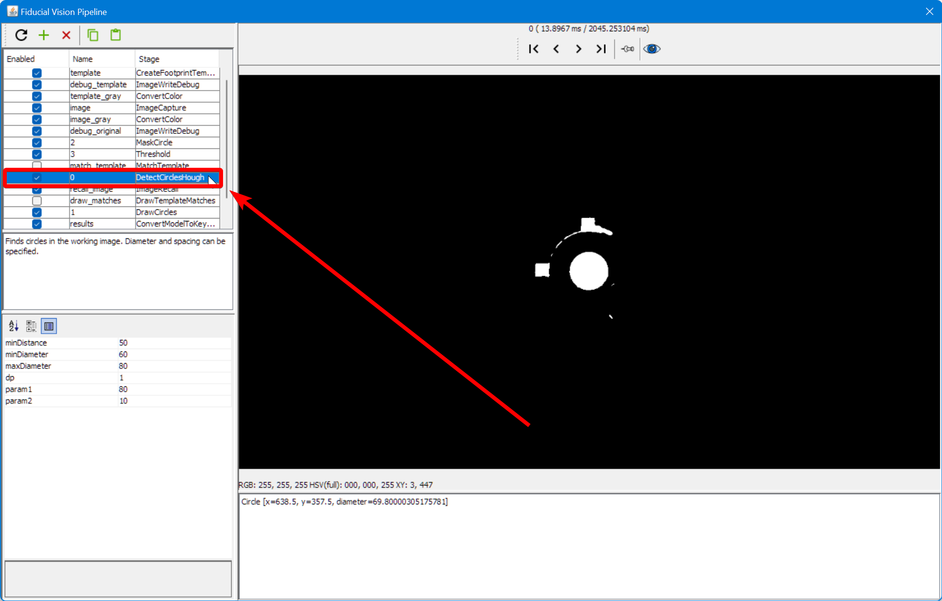Paste pipeline using the clipboard icon
Screen dimensions: 942x601
115,35
